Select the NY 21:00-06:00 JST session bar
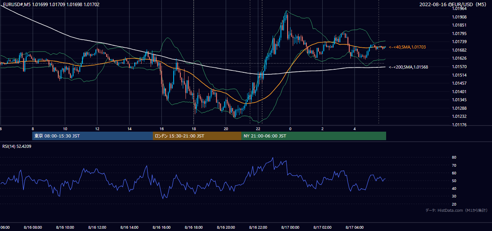This screenshot has height=231, width=492. tap(314, 136)
